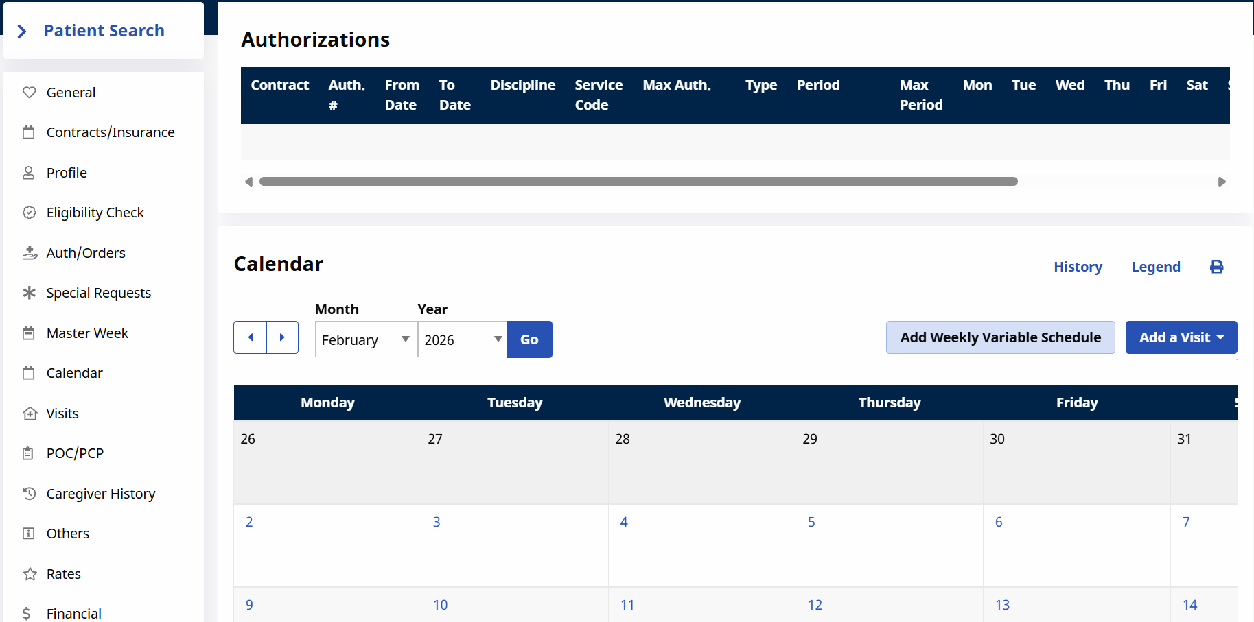Open the Month dropdown showing February

coord(366,339)
